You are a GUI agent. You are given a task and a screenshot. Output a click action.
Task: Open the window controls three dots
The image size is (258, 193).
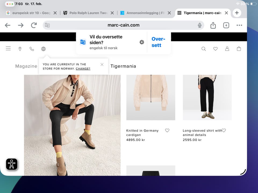(10, 4)
